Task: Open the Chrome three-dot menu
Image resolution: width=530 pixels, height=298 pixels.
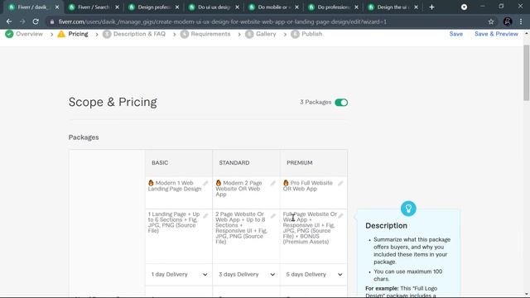Action: [521, 22]
